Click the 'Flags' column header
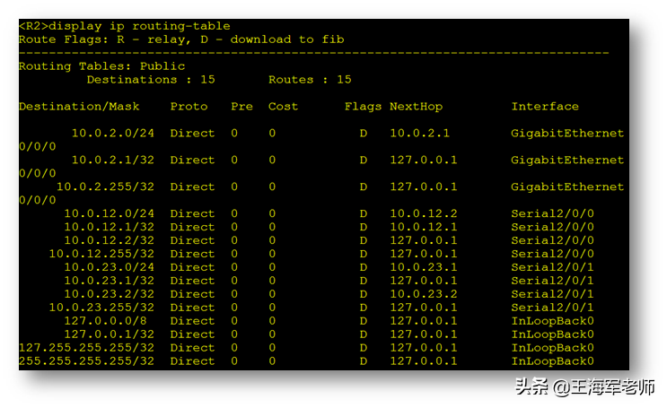 click(x=363, y=106)
